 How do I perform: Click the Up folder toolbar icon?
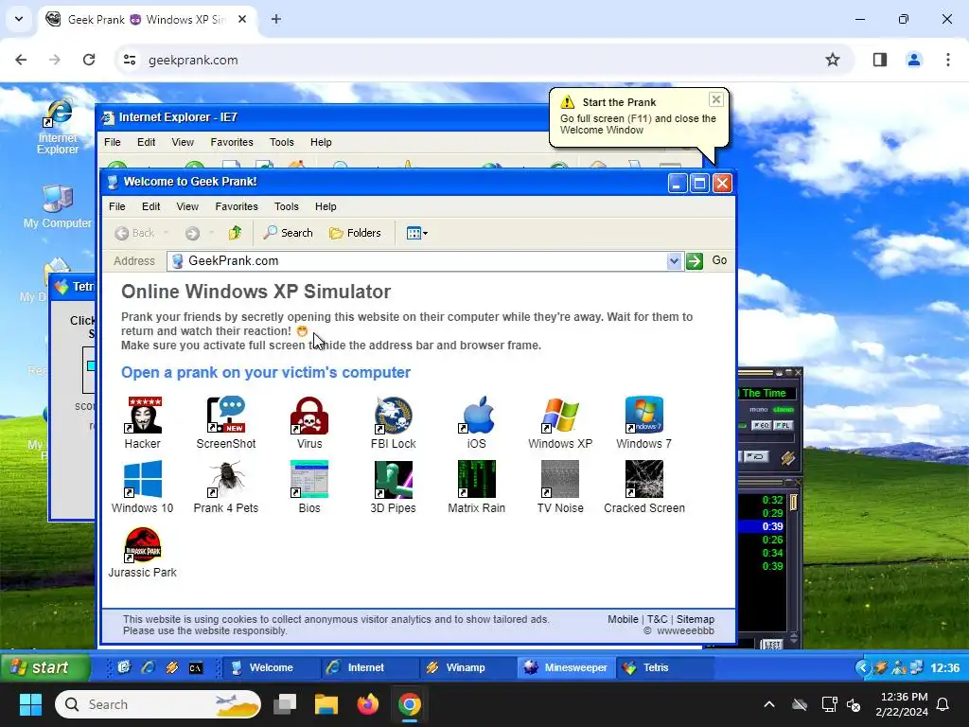click(235, 233)
